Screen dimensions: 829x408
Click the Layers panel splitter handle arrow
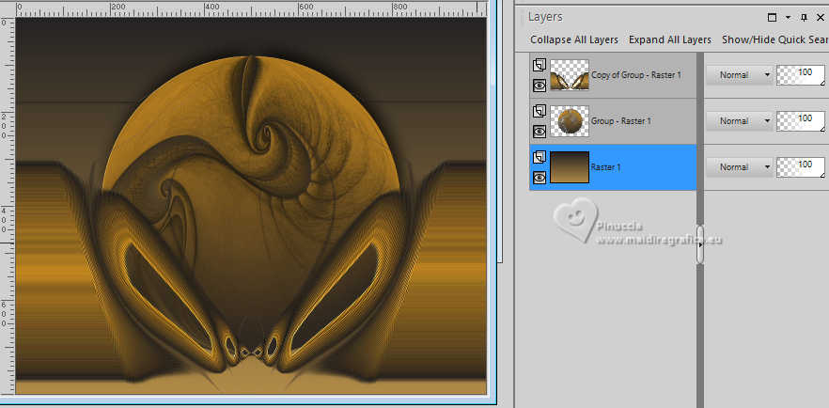pos(700,244)
